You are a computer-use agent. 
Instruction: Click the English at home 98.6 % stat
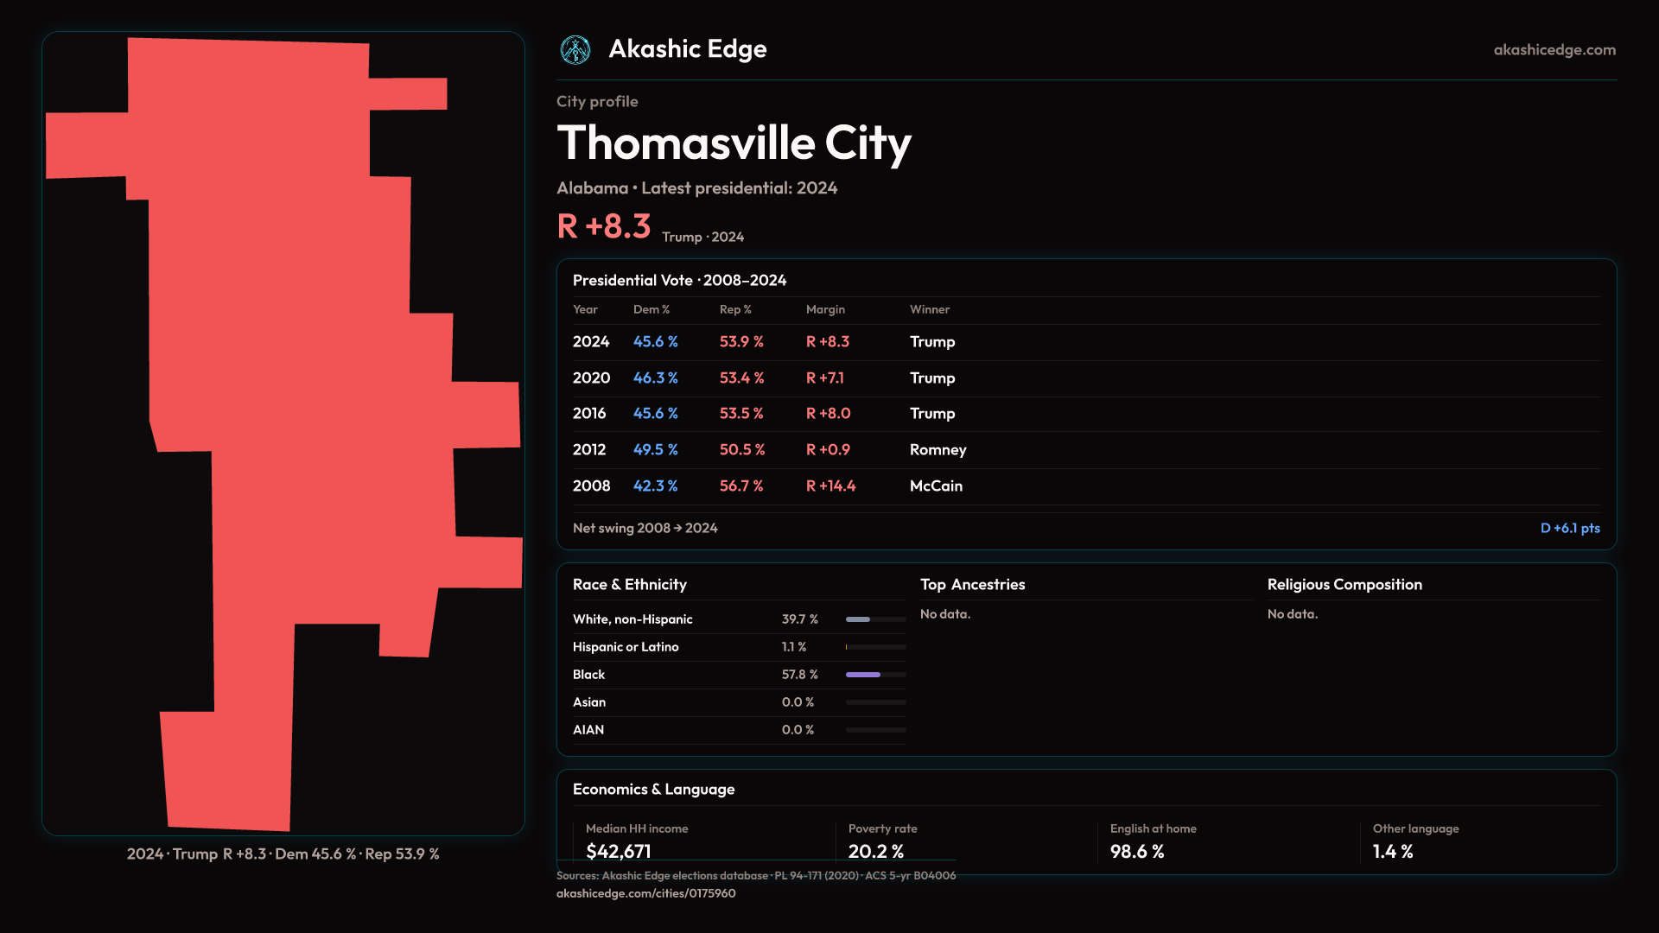pos(1136,851)
